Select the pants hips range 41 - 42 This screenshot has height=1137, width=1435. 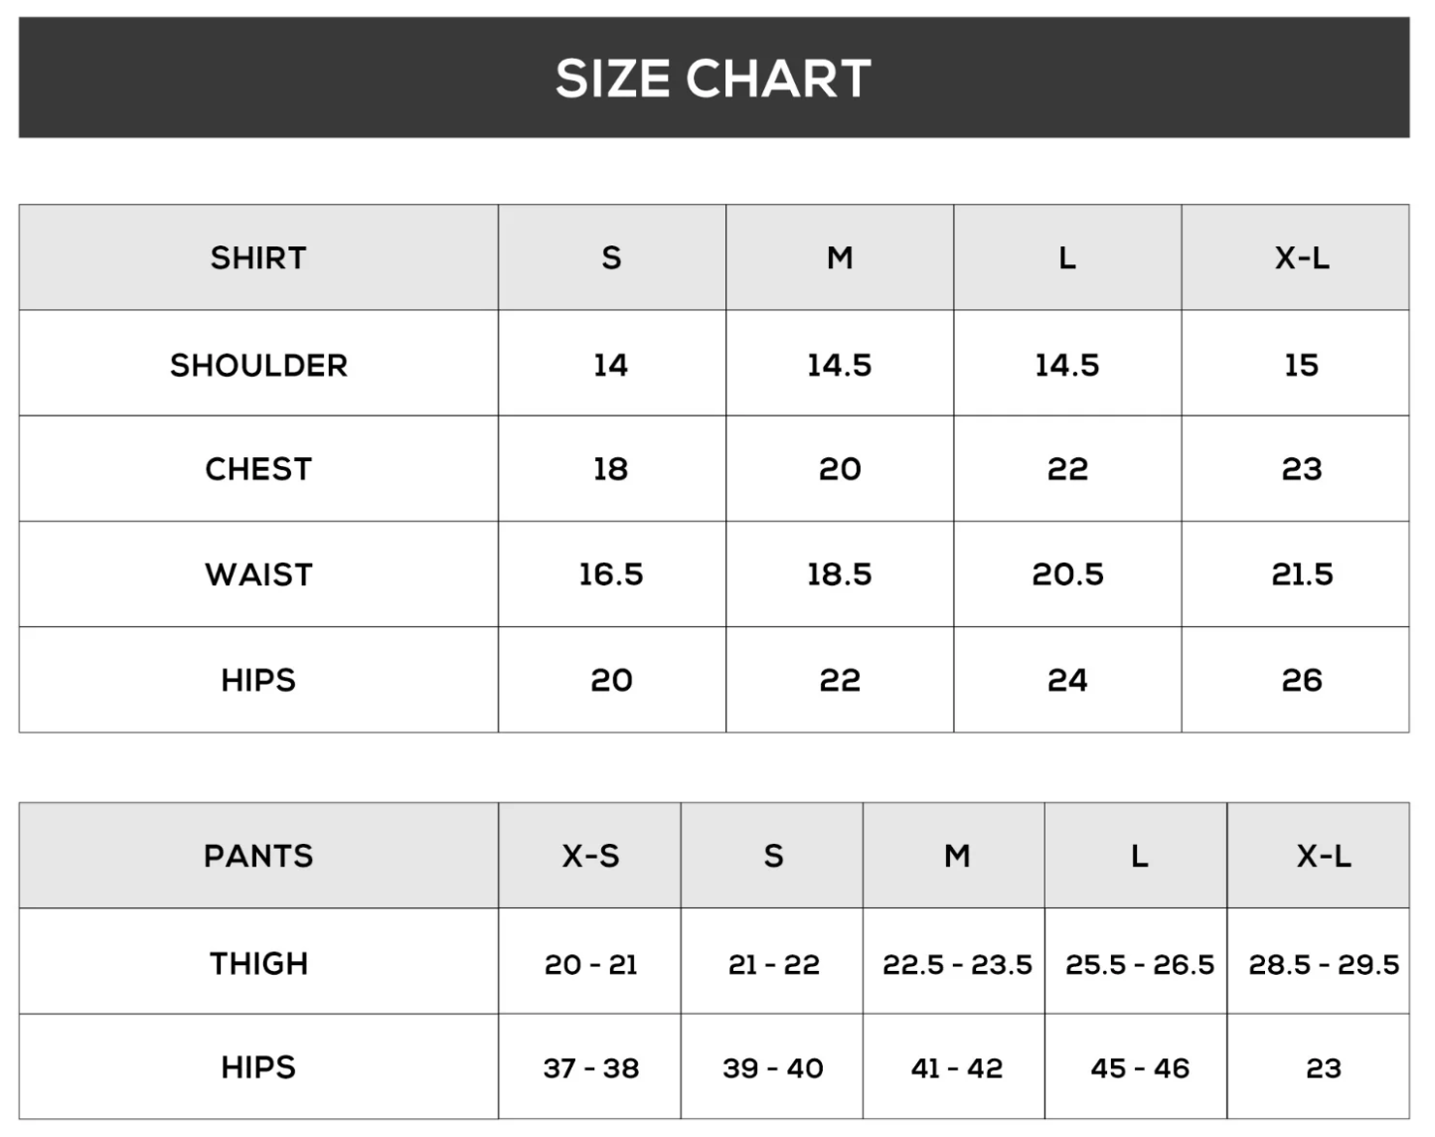[x=957, y=1068]
